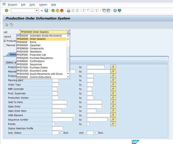Screen dimensions: 173x144
Task: Click the Generate Shortcut icon
Action: coord(108,11)
